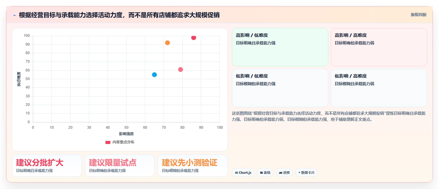Open the 低影响 / 高难度 quadrant card
Image resolution: width=439 pixels, height=189 pixels.
(x=379, y=88)
